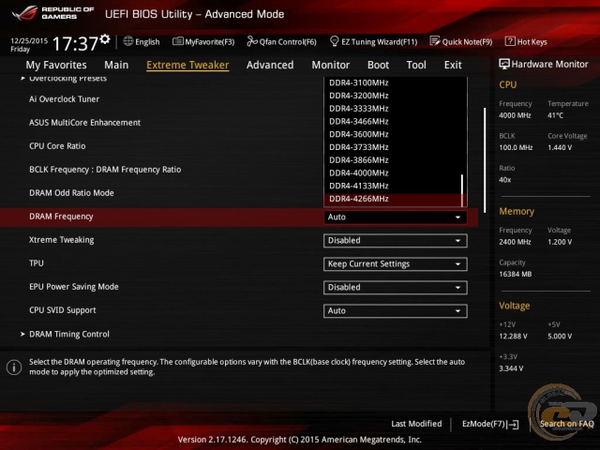
Task: Click English language button
Action: [142, 41]
